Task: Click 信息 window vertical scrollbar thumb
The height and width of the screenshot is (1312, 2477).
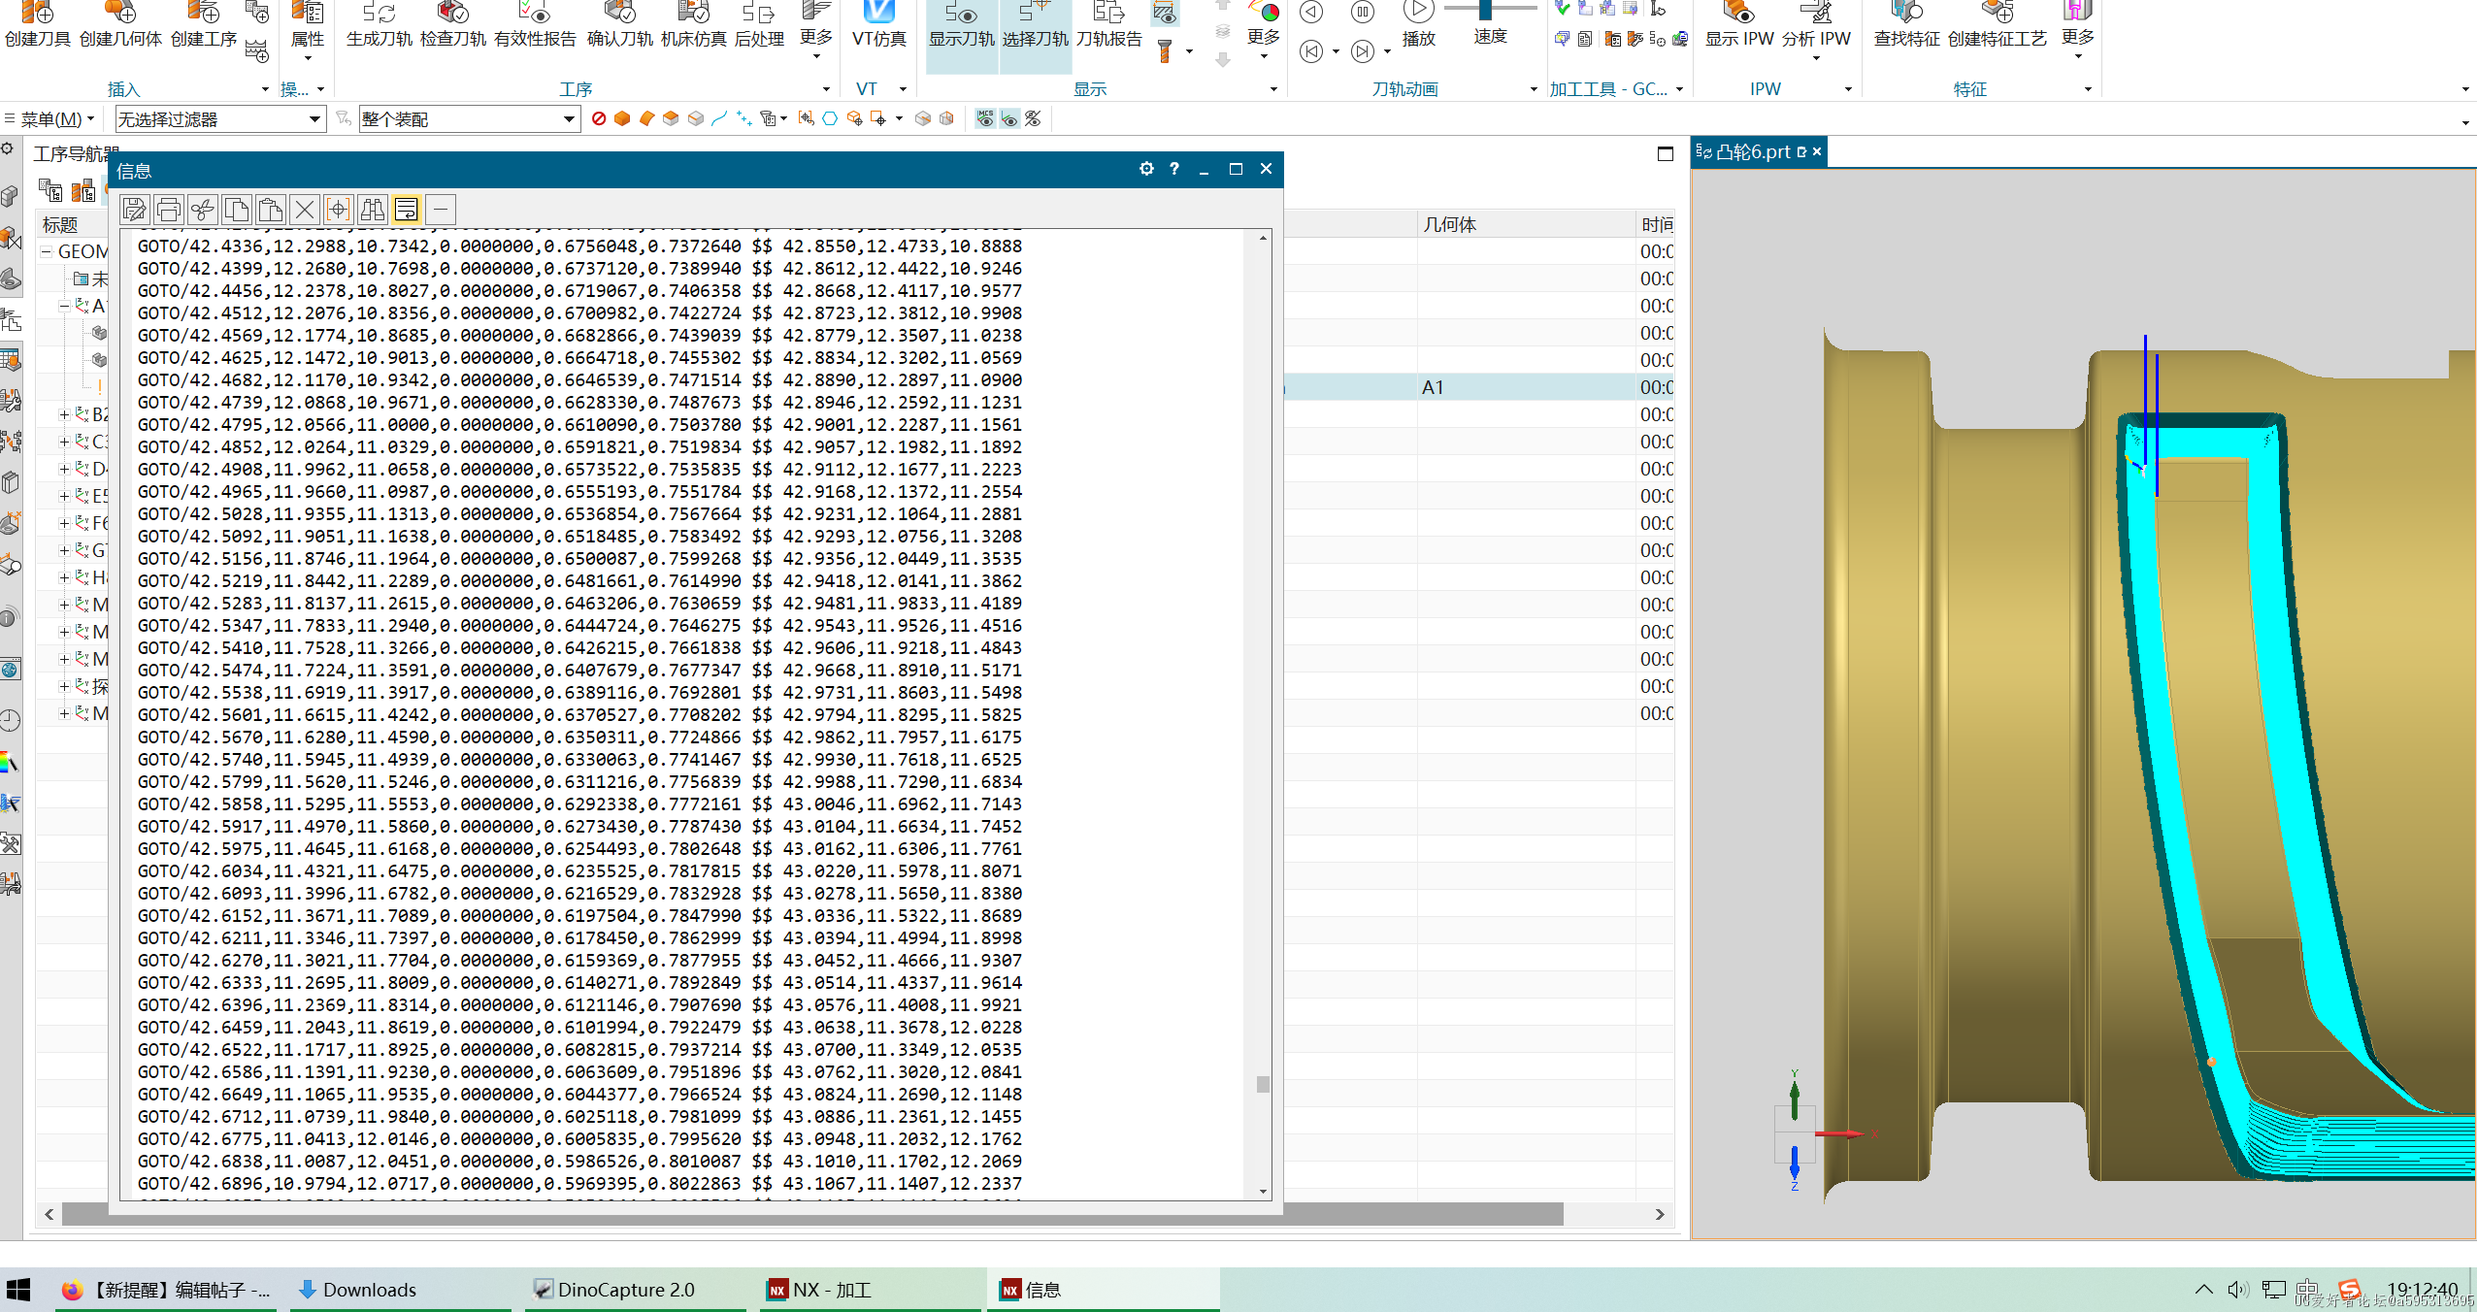Action: coord(1263,1084)
